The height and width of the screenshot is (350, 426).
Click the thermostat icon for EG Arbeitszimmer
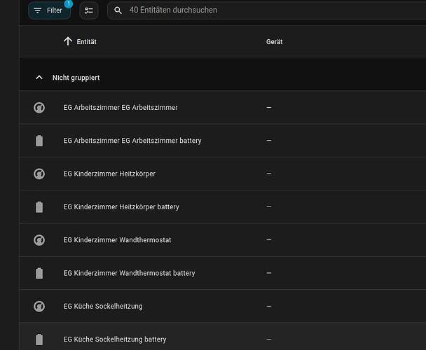[x=39, y=108]
